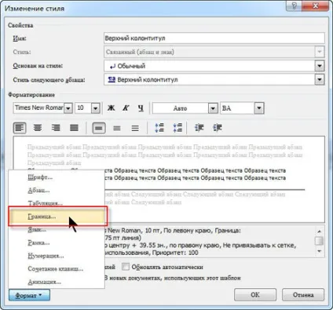Open the Стиль следующего абзаца dropdown

[320, 79]
